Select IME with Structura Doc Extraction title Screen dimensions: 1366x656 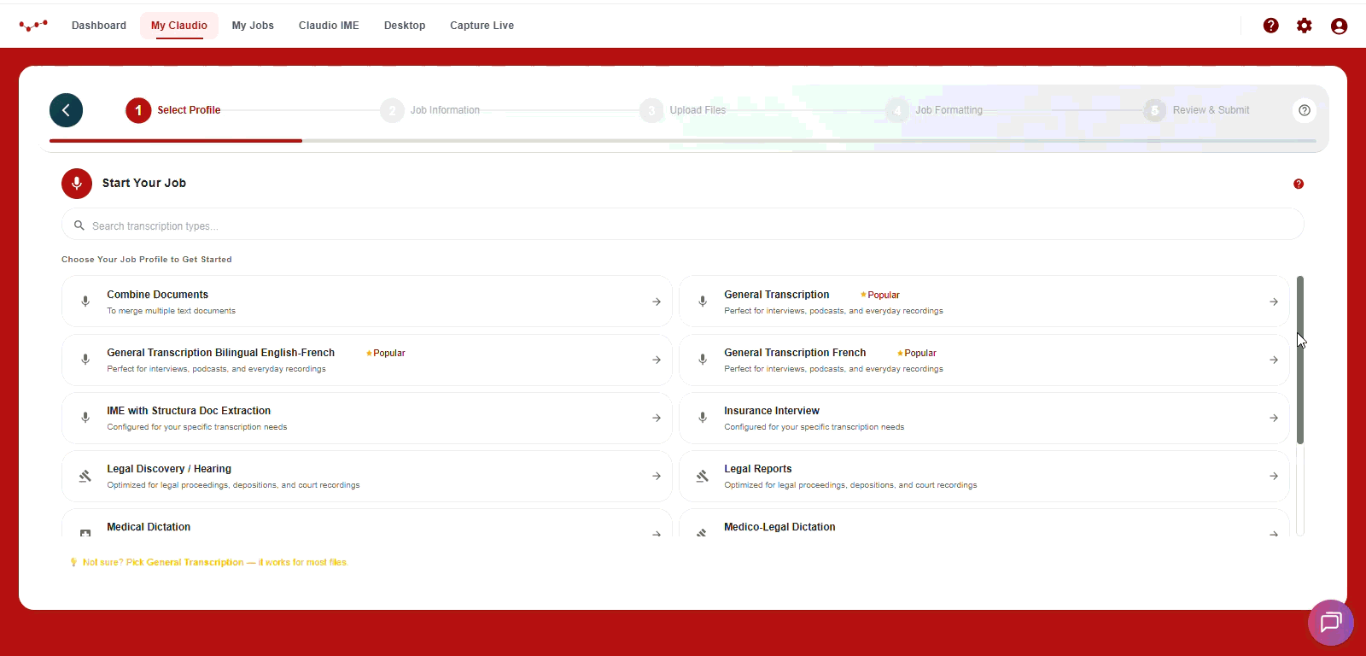click(x=189, y=411)
